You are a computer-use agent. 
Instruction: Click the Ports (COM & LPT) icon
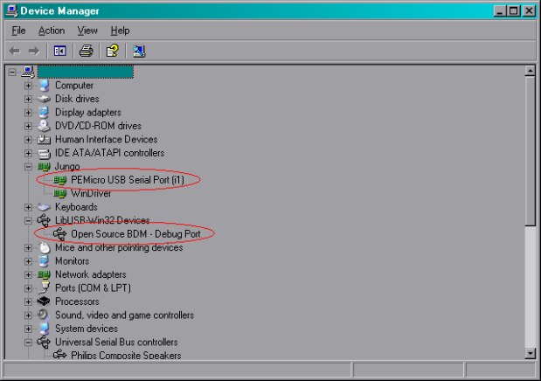(x=44, y=287)
